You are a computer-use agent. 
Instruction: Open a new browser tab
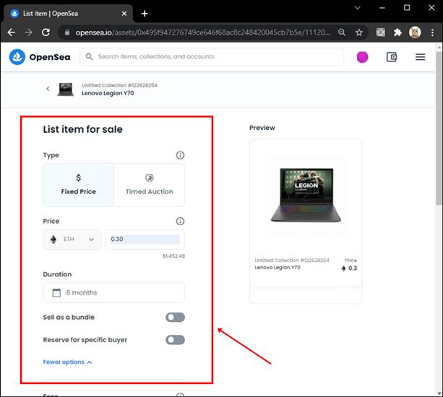pyautogui.click(x=145, y=13)
